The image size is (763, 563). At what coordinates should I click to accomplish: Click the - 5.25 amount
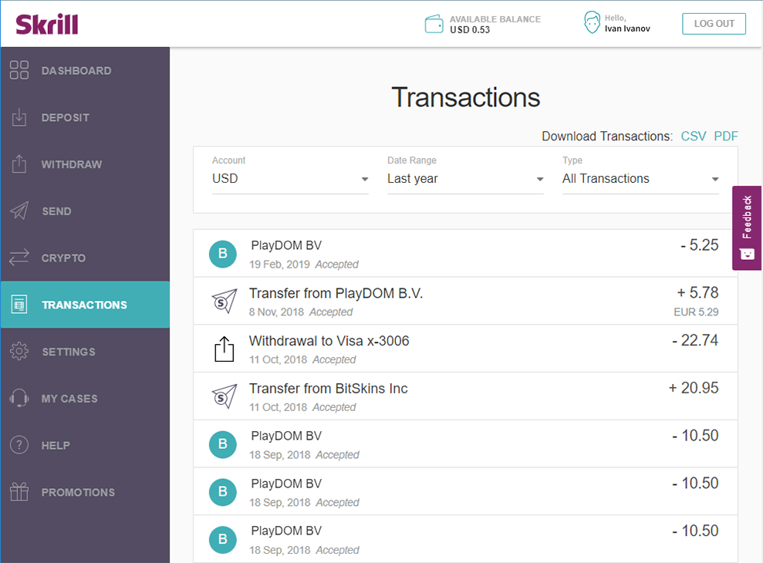coord(699,244)
